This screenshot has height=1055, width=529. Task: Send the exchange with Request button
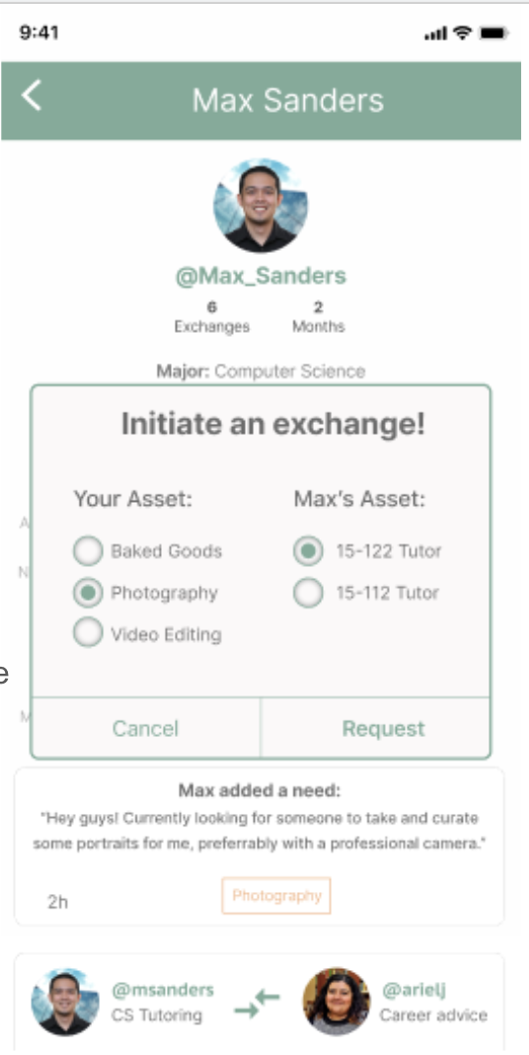point(376,728)
